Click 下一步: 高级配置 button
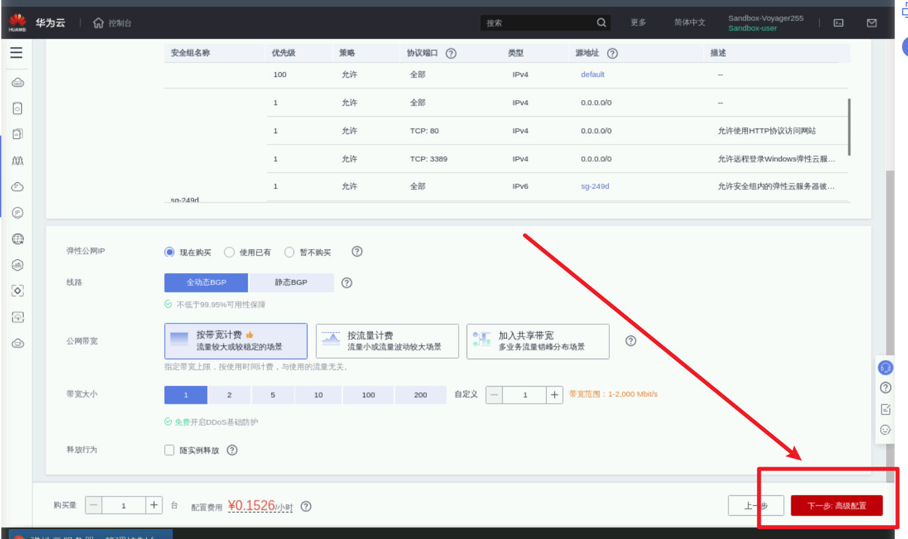 [x=836, y=505]
